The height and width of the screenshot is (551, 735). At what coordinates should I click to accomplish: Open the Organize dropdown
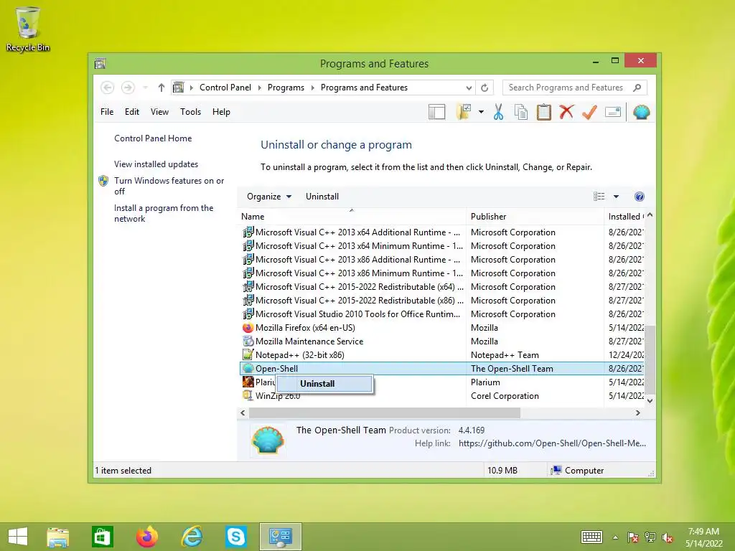[269, 197]
